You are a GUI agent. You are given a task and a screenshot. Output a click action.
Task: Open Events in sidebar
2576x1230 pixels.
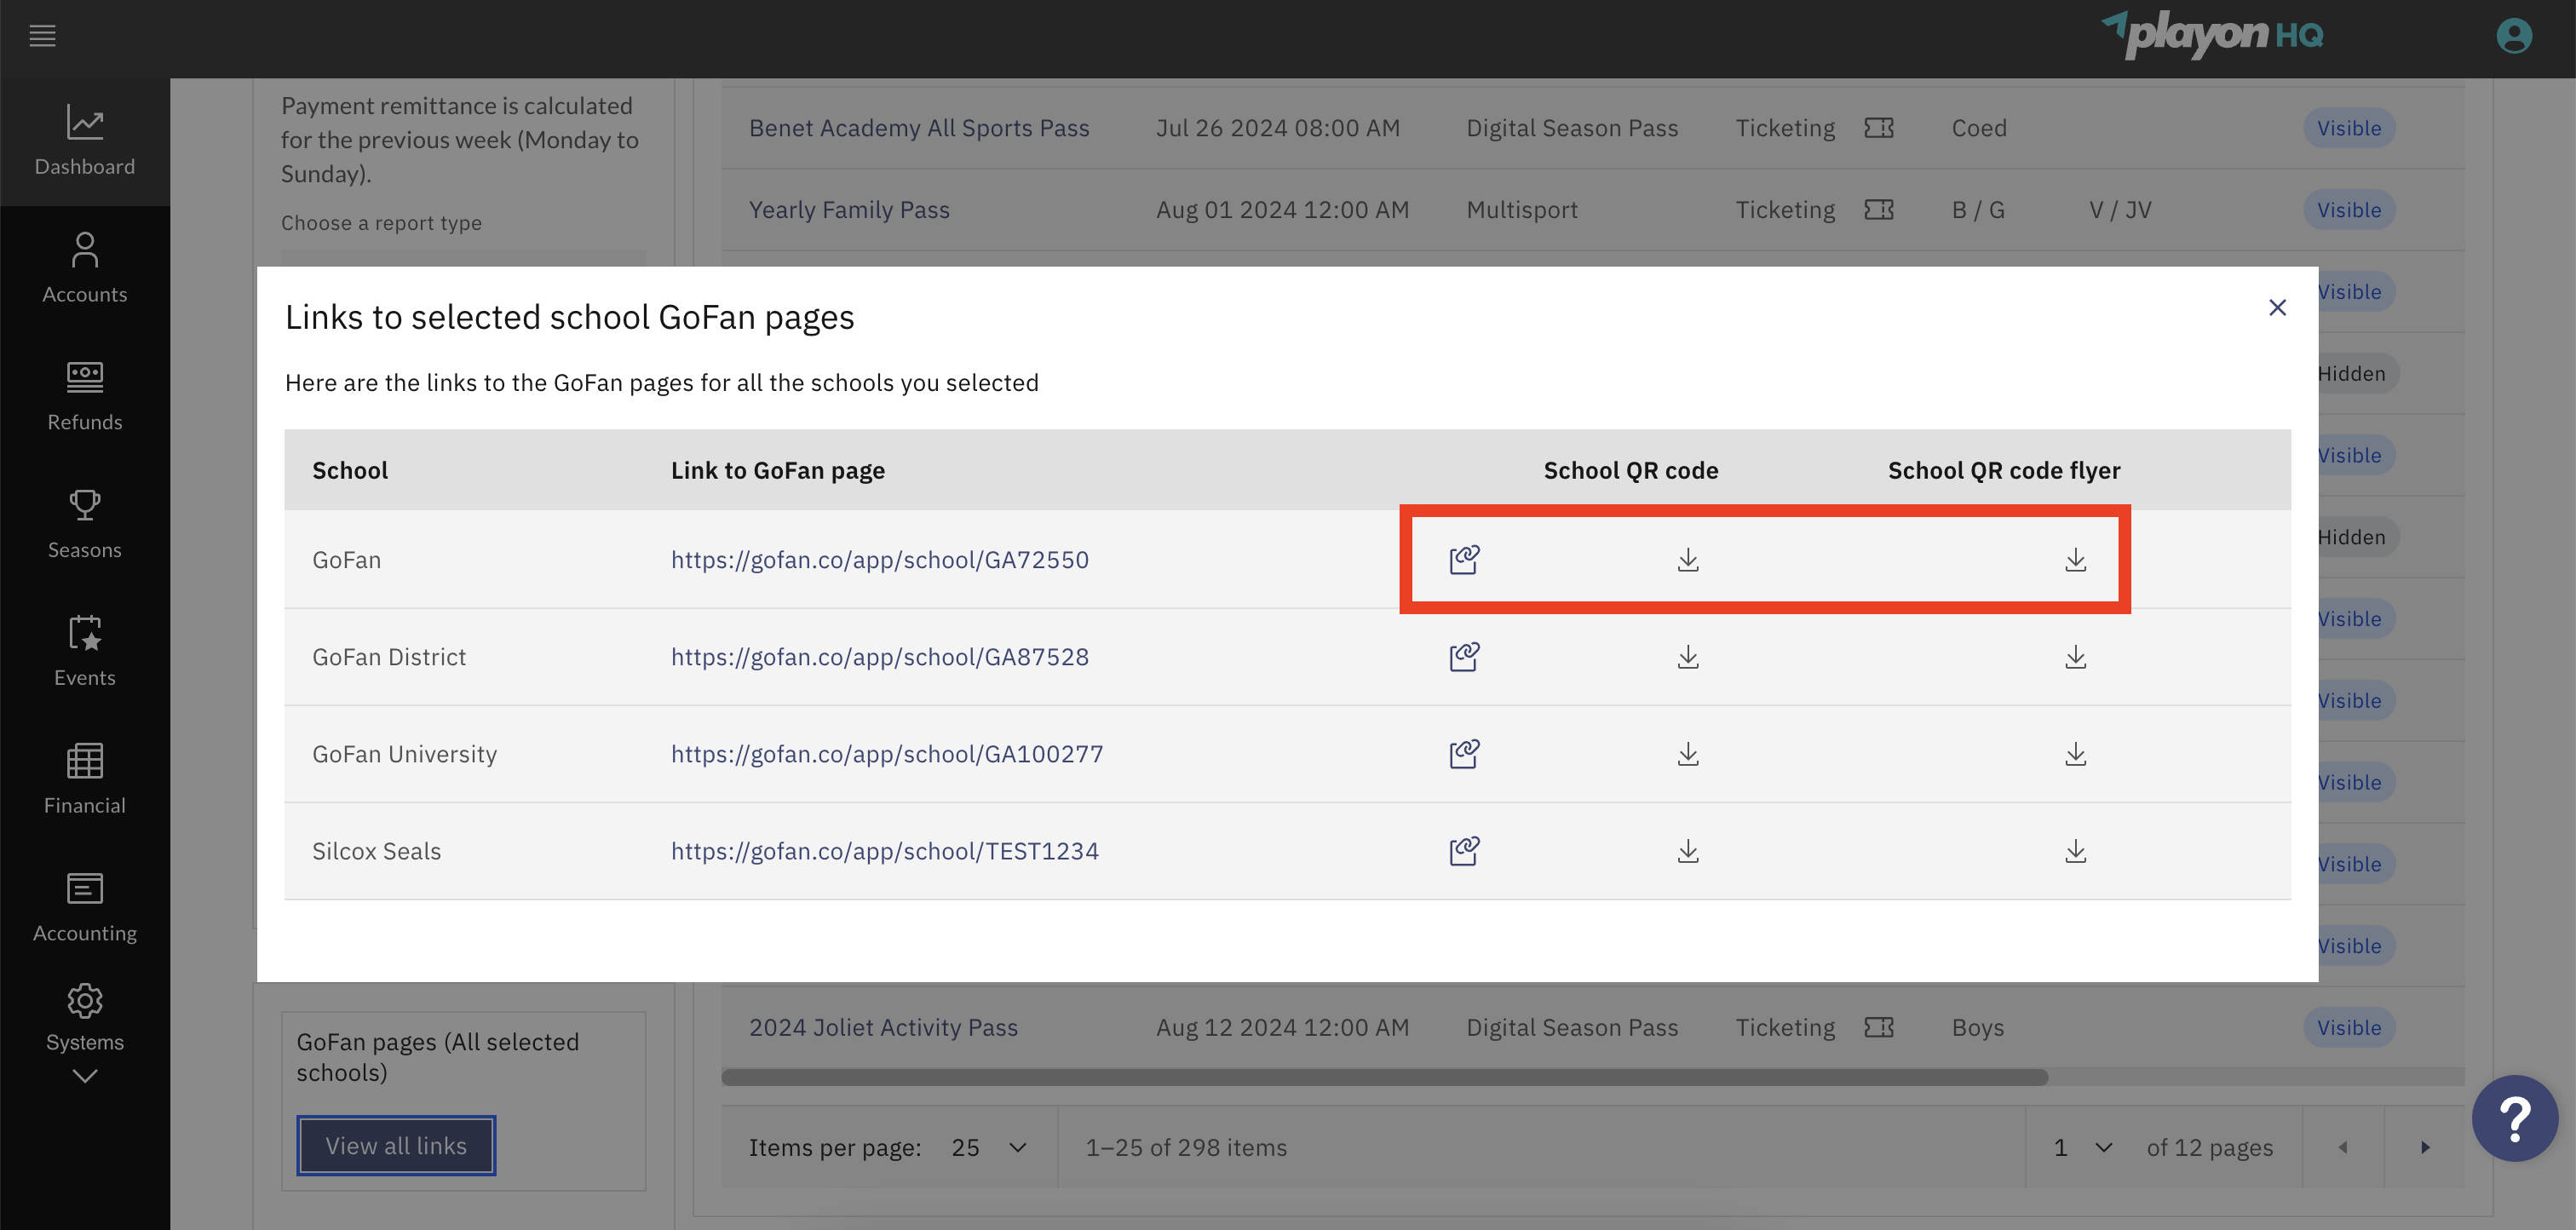(85, 652)
